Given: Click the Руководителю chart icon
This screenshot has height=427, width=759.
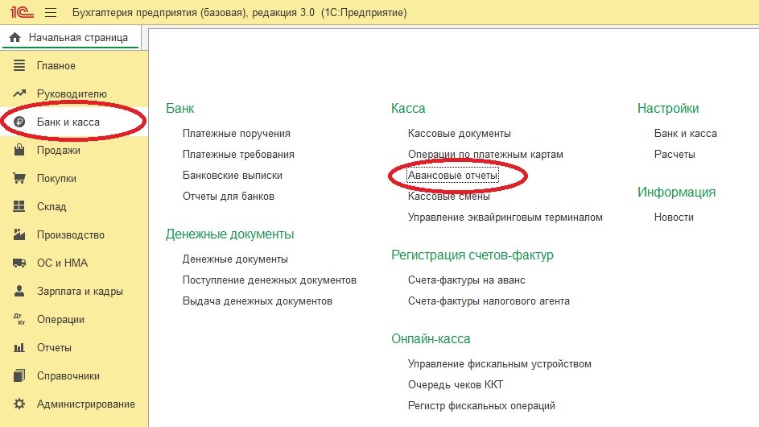Looking at the screenshot, I should point(20,93).
